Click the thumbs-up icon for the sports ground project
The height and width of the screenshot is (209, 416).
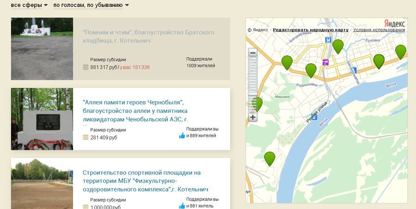pyautogui.click(x=182, y=206)
